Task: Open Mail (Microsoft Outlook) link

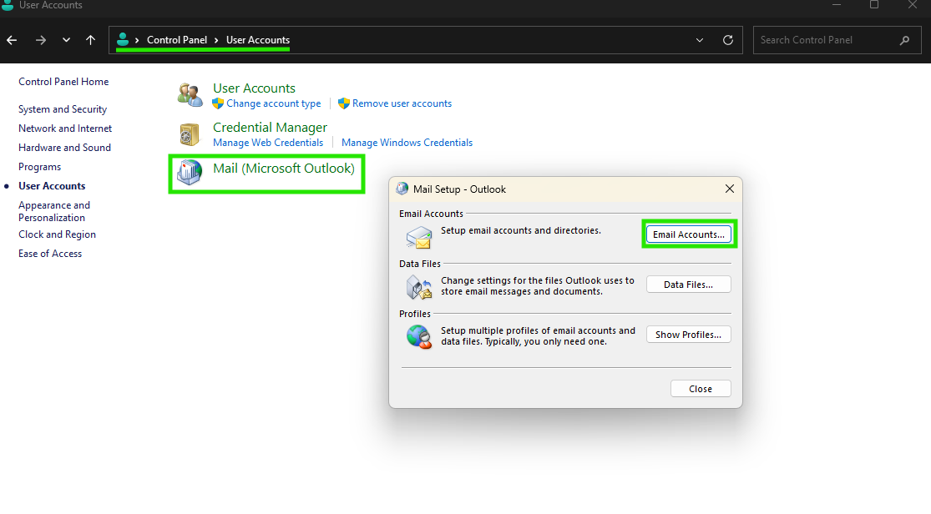Action: (x=284, y=169)
